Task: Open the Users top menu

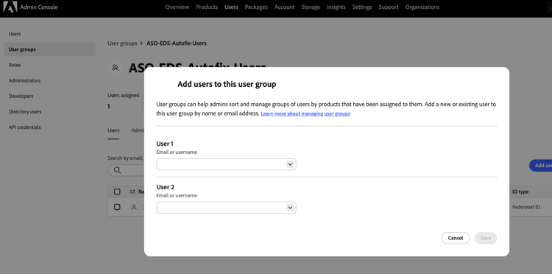Action: click(x=231, y=7)
